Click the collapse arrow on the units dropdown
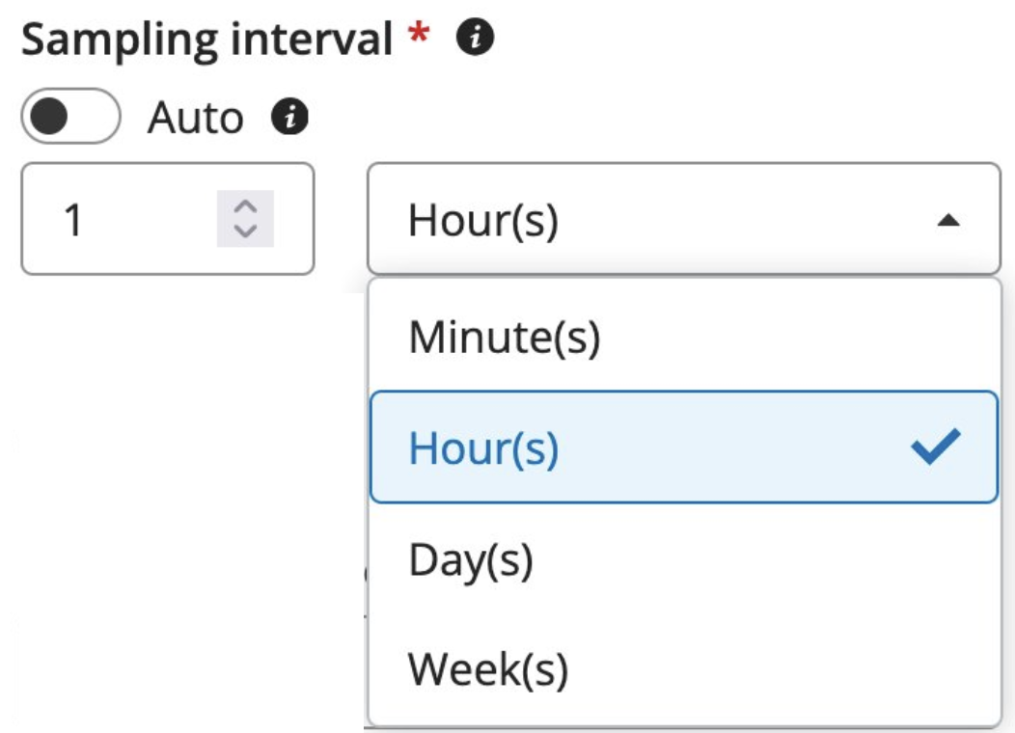 pyautogui.click(x=949, y=218)
